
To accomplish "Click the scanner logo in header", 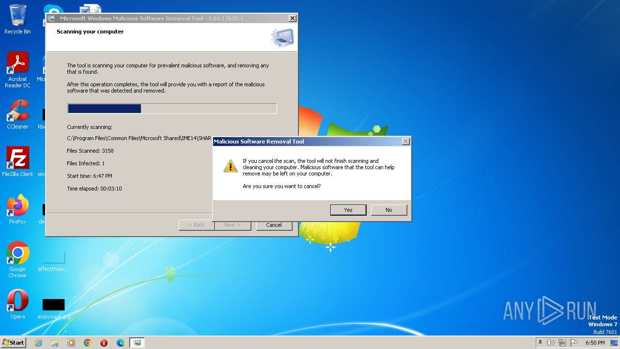I will click(283, 37).
